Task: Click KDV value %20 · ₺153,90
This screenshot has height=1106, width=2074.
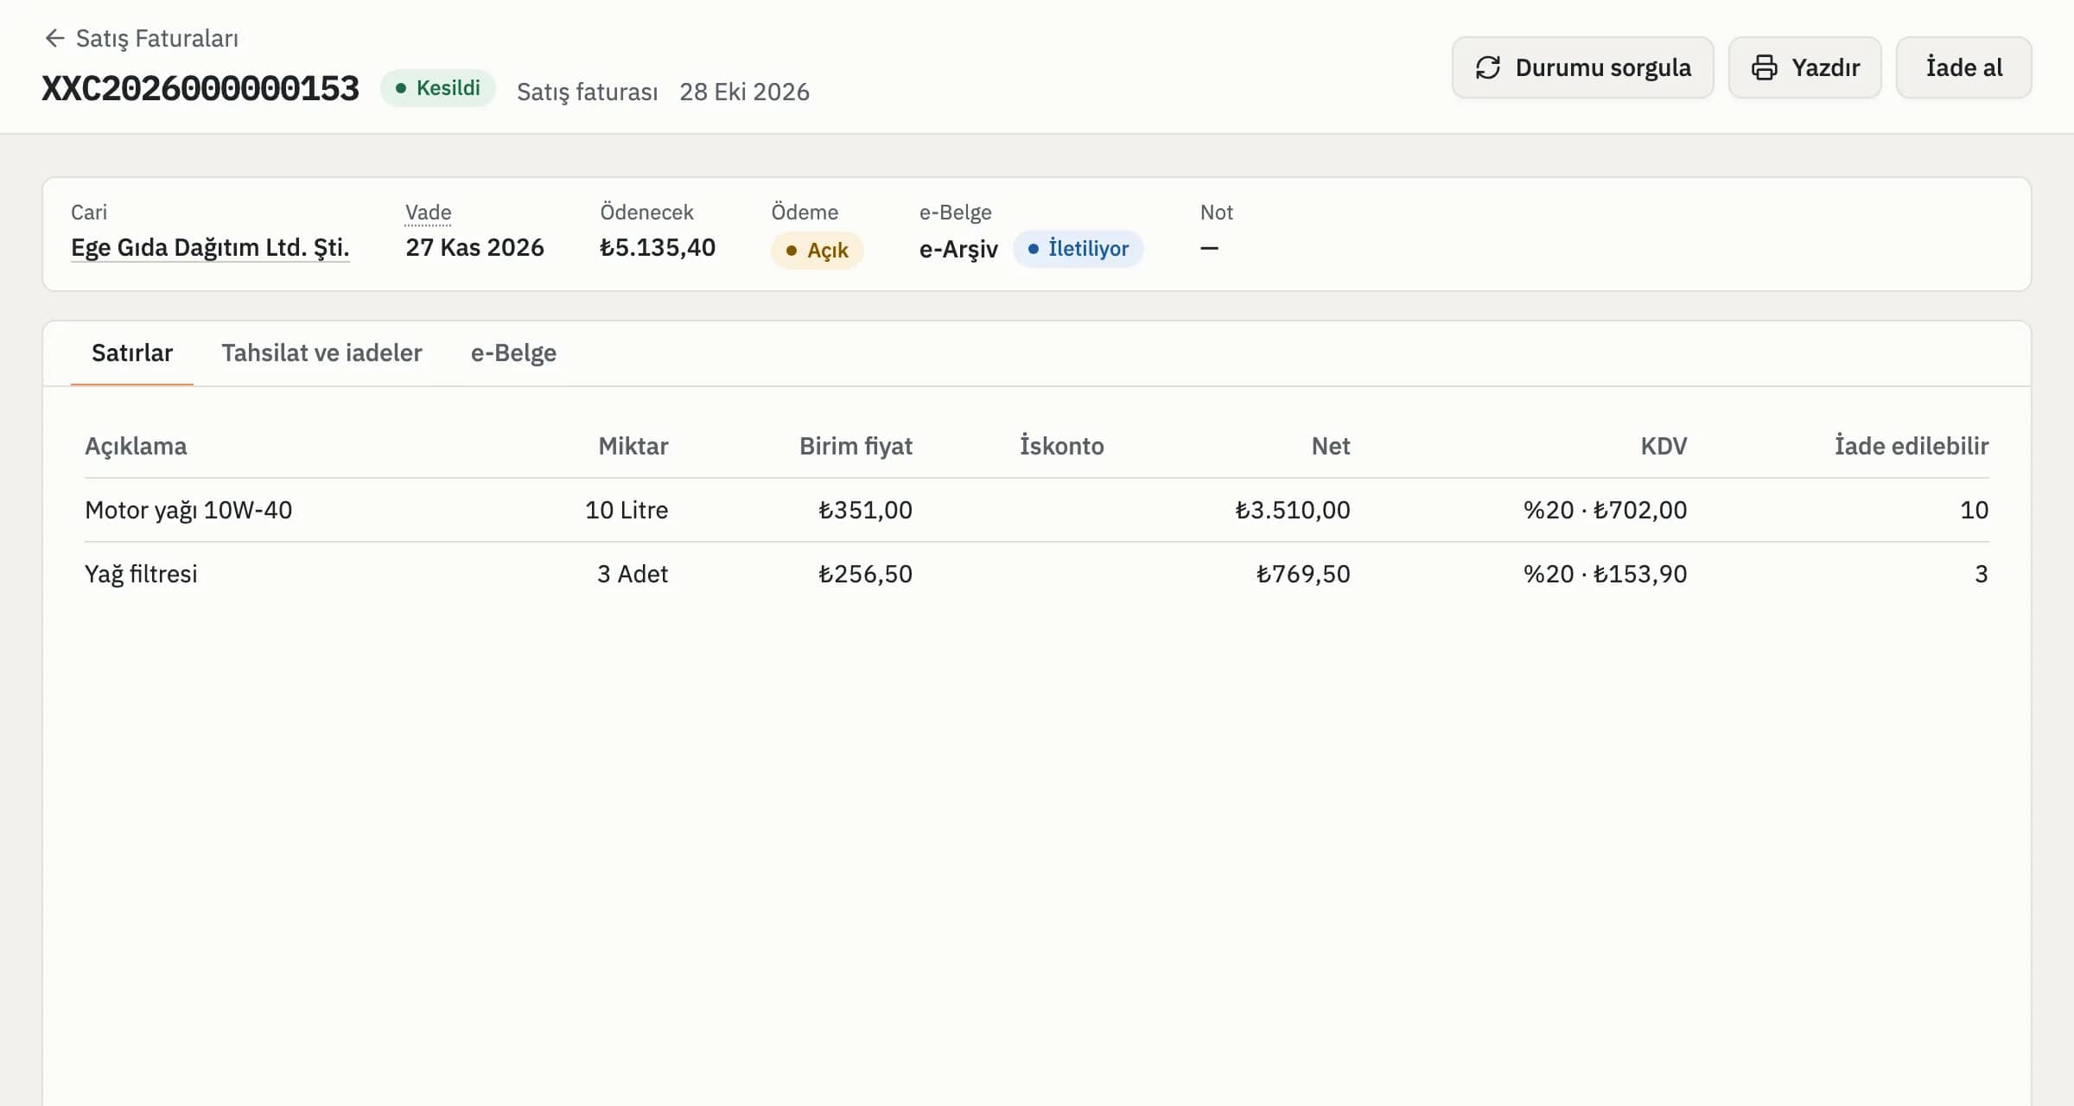Action: click(x=1605, y=574)
